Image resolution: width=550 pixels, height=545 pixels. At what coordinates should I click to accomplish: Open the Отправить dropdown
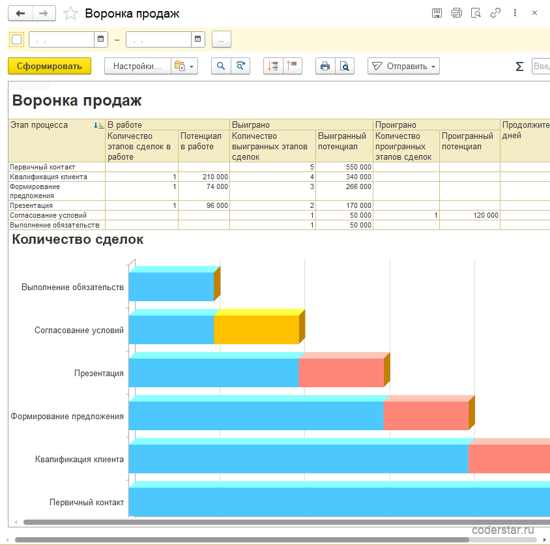[x=403, y=66]
